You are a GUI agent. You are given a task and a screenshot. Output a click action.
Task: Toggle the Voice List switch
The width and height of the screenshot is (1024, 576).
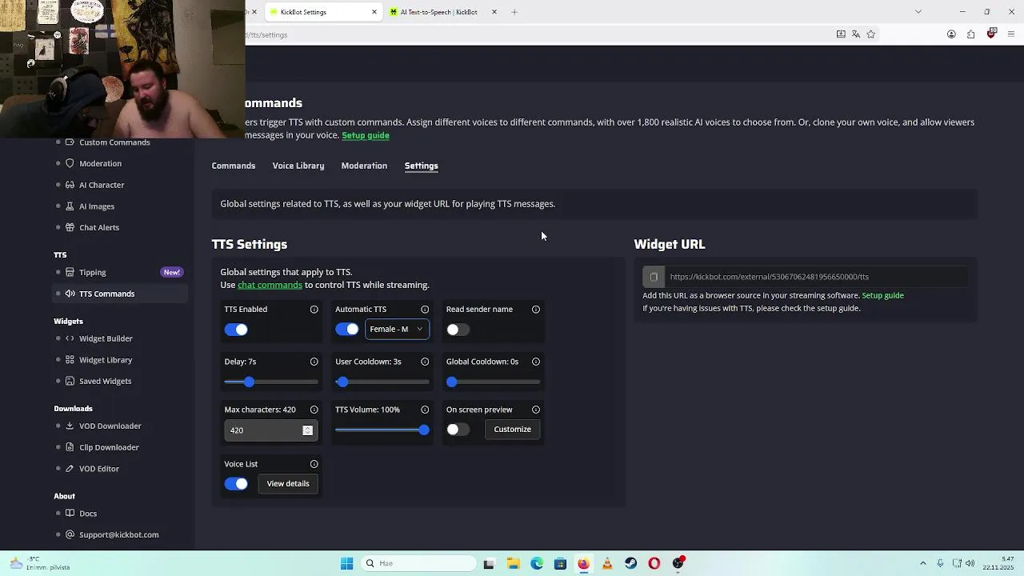pos(236,483)
